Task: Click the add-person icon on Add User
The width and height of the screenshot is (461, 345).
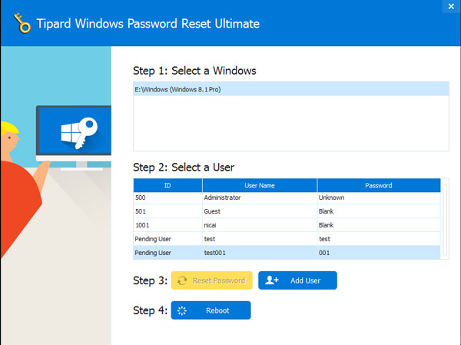Action: [271, 280]
